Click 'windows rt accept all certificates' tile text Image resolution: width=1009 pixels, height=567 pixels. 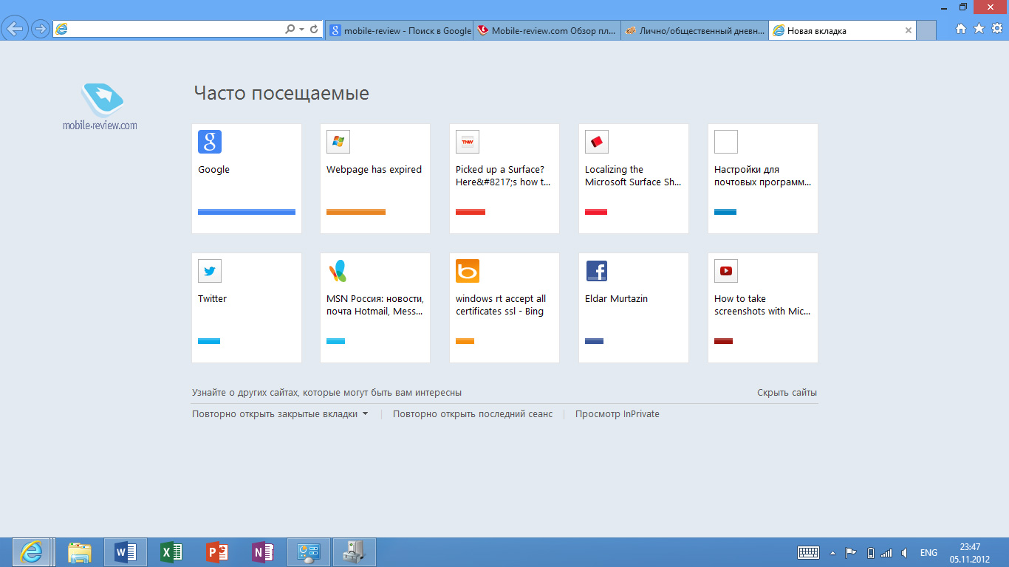point(501,305)
